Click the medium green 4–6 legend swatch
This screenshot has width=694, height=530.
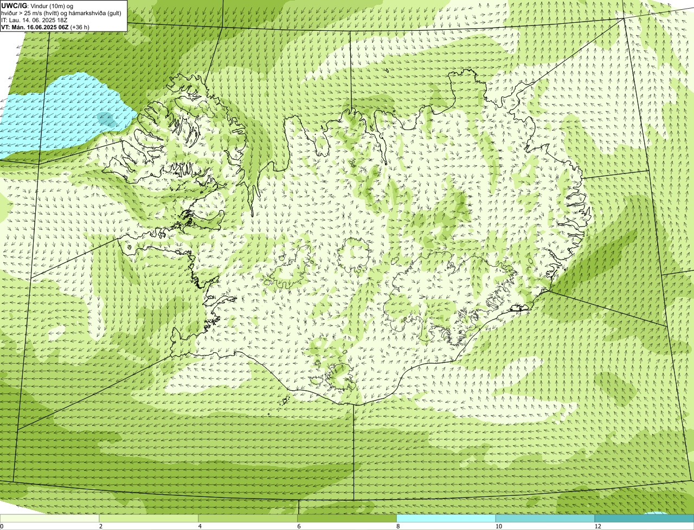point(248,518)
